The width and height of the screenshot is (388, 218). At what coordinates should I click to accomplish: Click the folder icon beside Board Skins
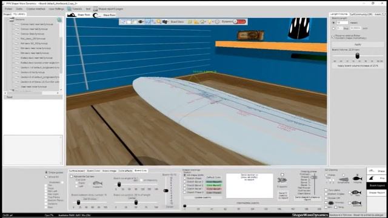click(x=196, y=22)
